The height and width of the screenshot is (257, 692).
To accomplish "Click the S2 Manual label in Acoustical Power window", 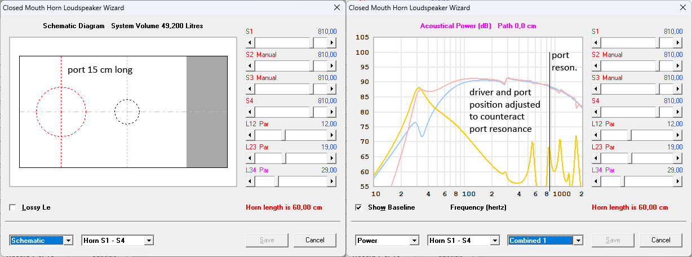I will point(607,55).
